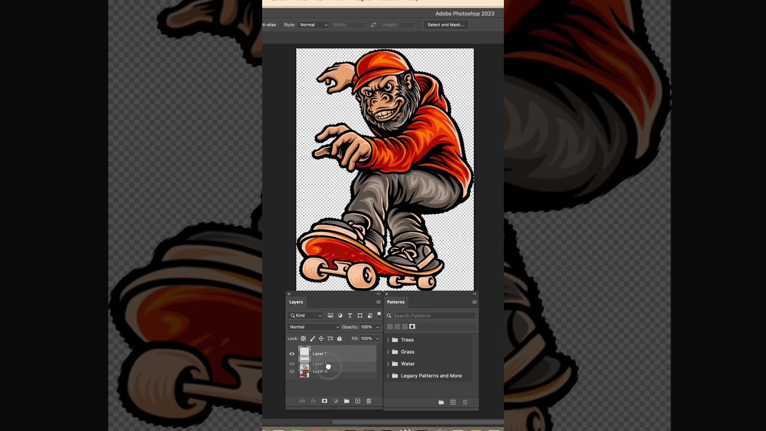
Task: Click the link layers icon
Action: point(302,401)
